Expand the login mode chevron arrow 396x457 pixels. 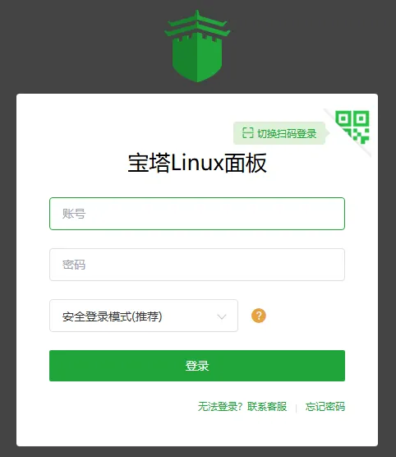coord(222,316)
